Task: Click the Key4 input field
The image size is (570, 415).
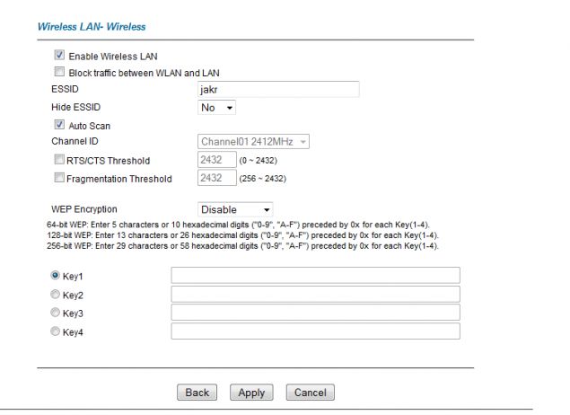Action: pyautogui.click(x=316, y=331)
